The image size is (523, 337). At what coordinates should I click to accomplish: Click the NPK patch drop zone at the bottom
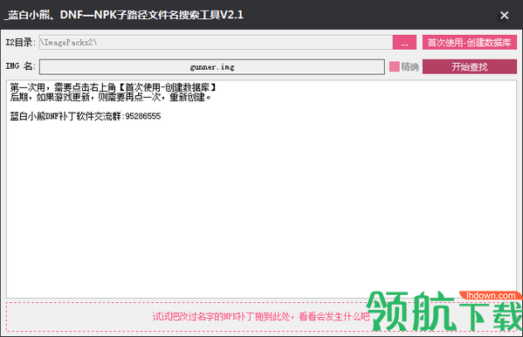[x=261, y=317]
